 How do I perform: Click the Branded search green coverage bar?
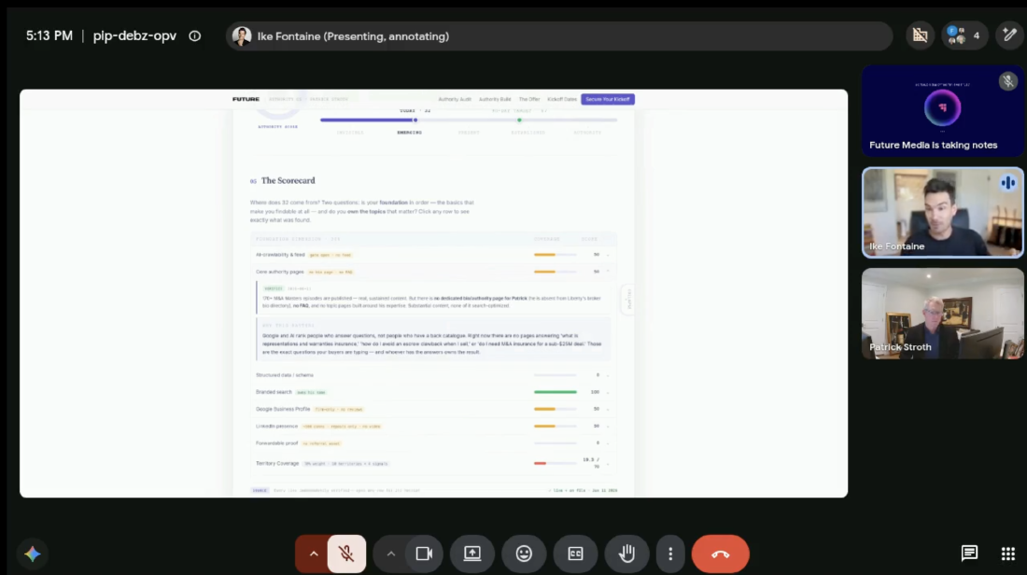(556, 392)
